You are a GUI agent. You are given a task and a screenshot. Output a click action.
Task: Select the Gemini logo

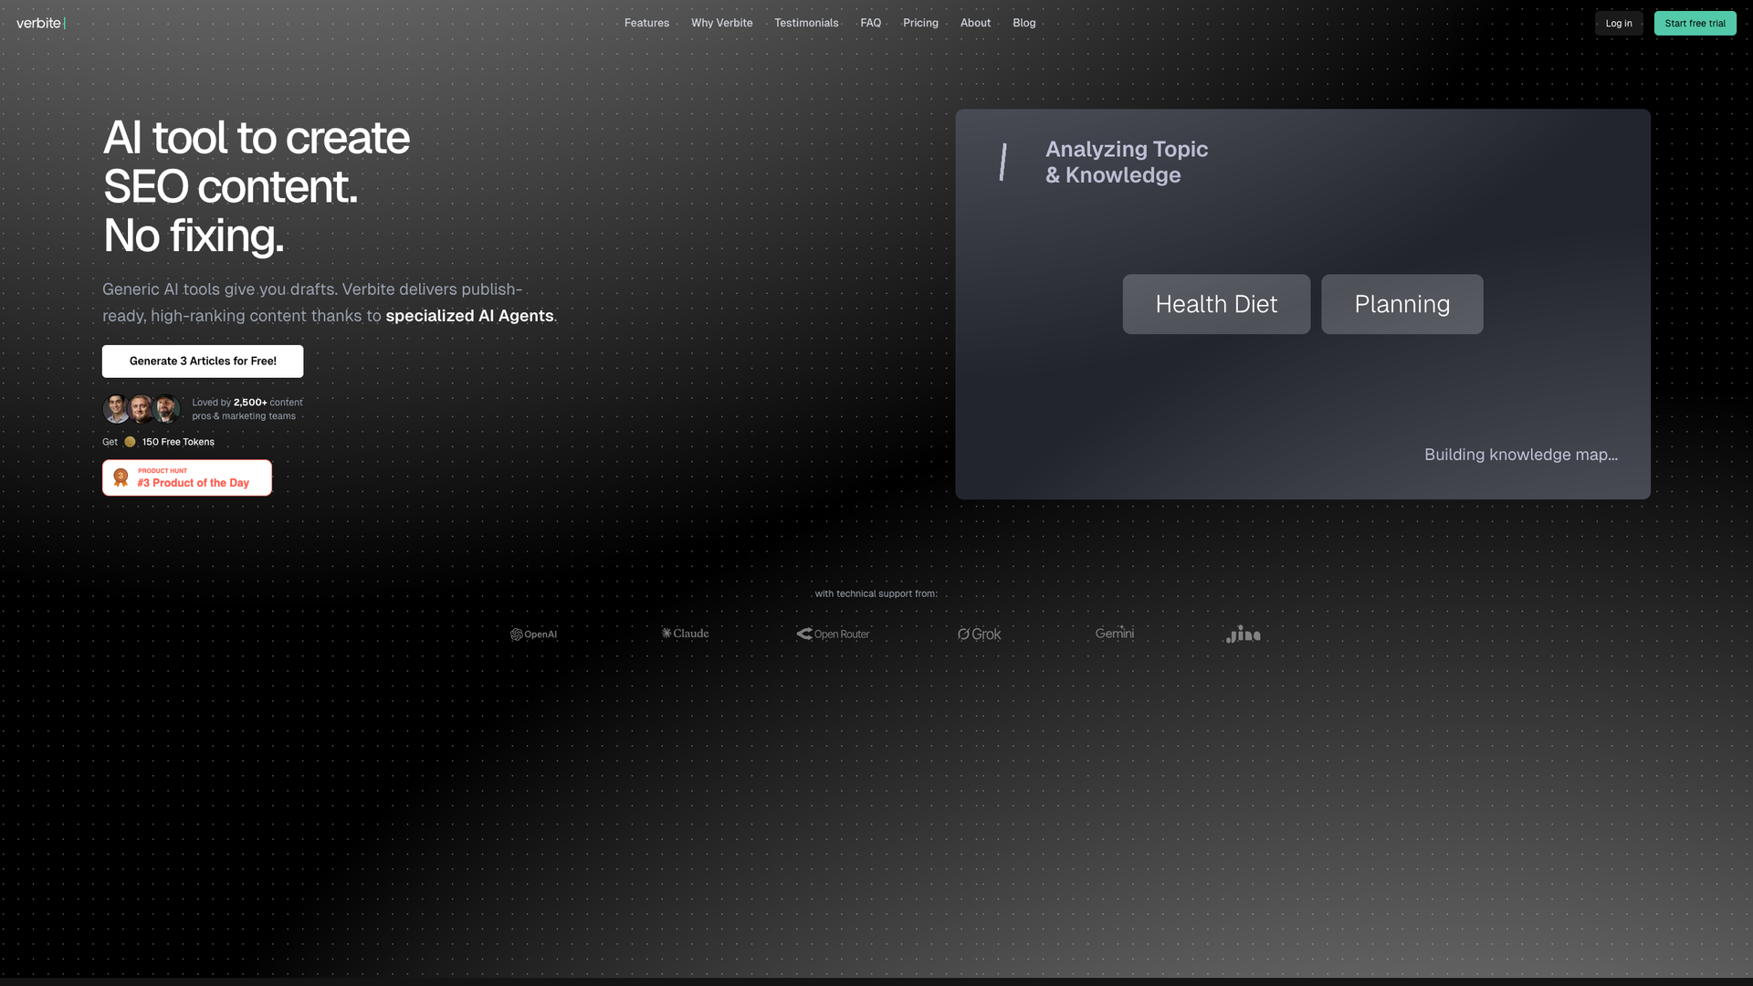[1114, 632]
